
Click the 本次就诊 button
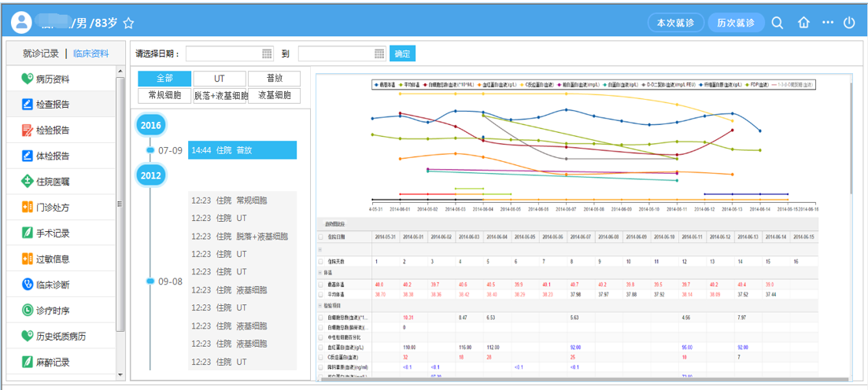pos(676,23)
